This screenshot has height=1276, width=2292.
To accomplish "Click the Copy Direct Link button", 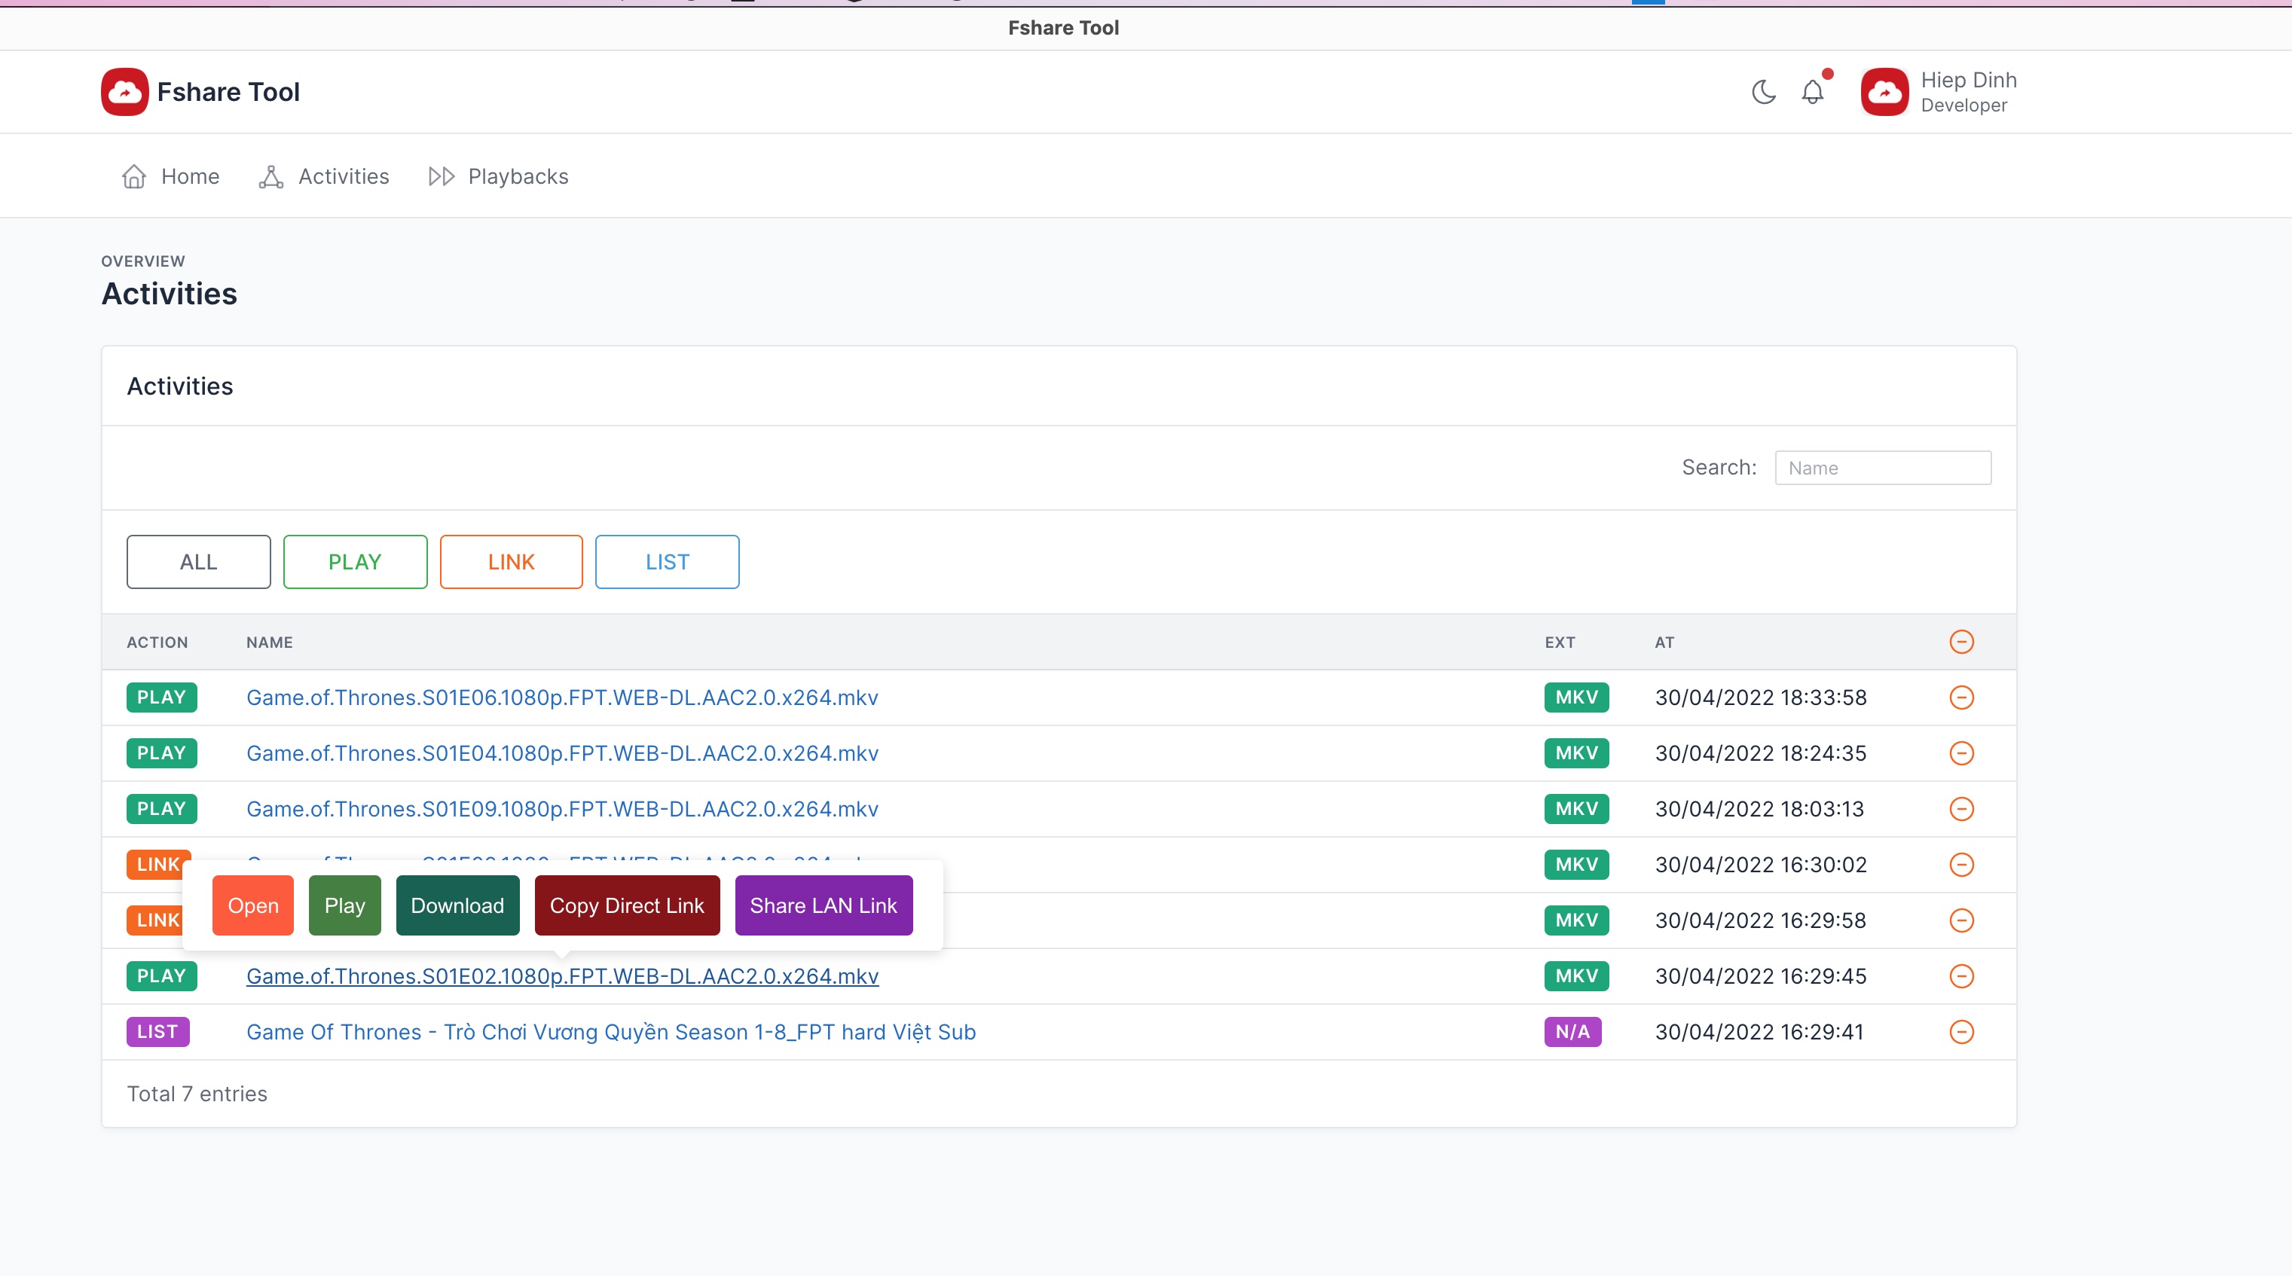I will click(x=625, y=905).
